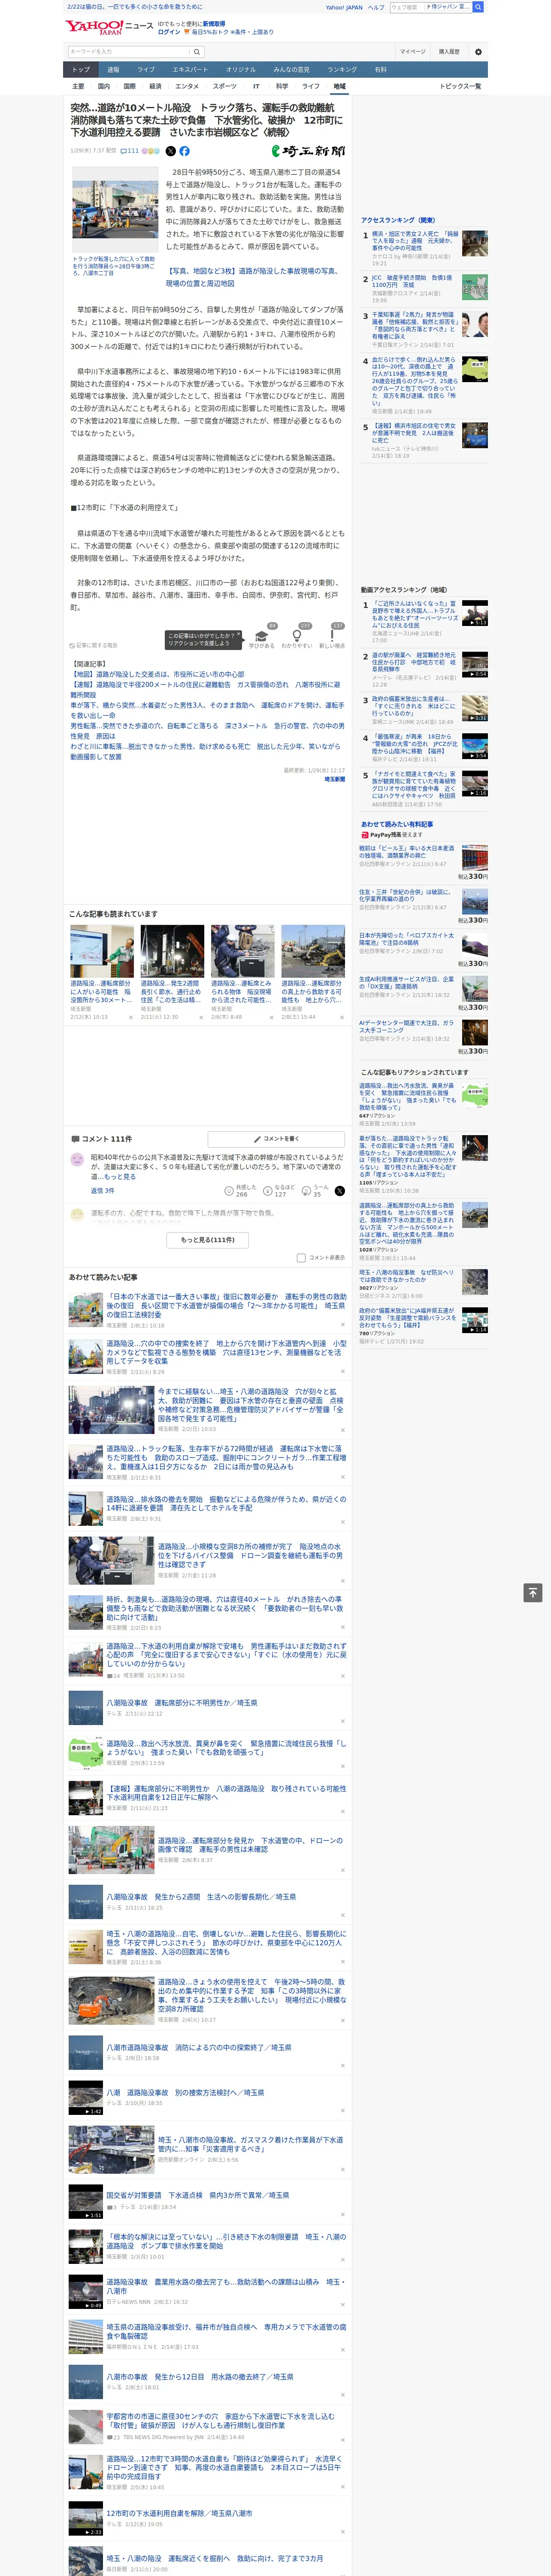Share article on Facebook icon
The width and height of the screenshot is (551, 2576).
pos(184,151)
